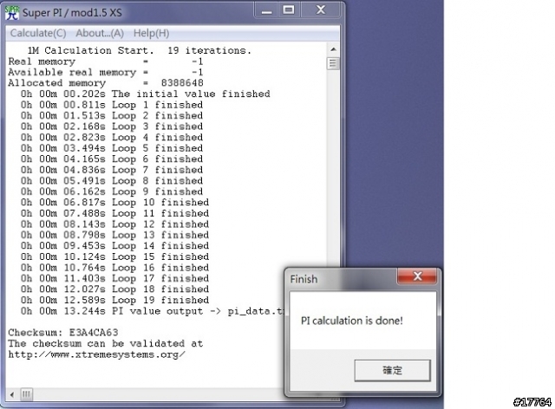Click the vertical scrollbar thumb

tap(333, 63)
